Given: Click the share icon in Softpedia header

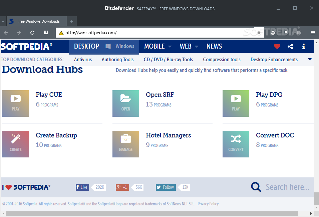Looking at the screenshot, I should pos(290,47).
